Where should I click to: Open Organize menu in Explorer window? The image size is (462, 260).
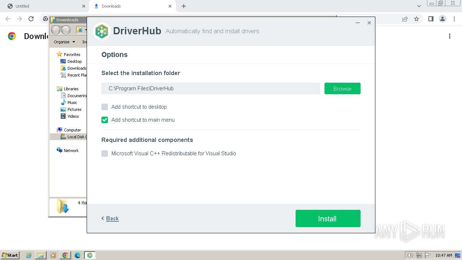coord(64,42)
